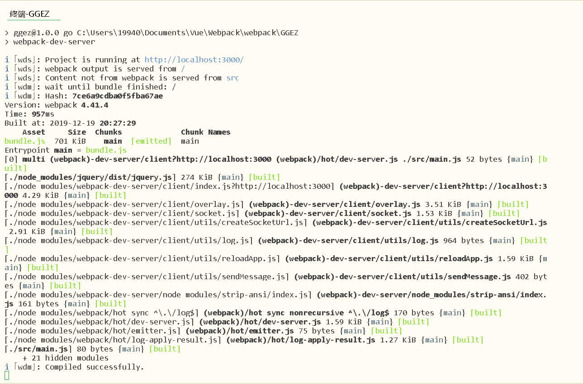Click the webpack version 4.41.4 text
583x384 pixels.
(95, 105)
